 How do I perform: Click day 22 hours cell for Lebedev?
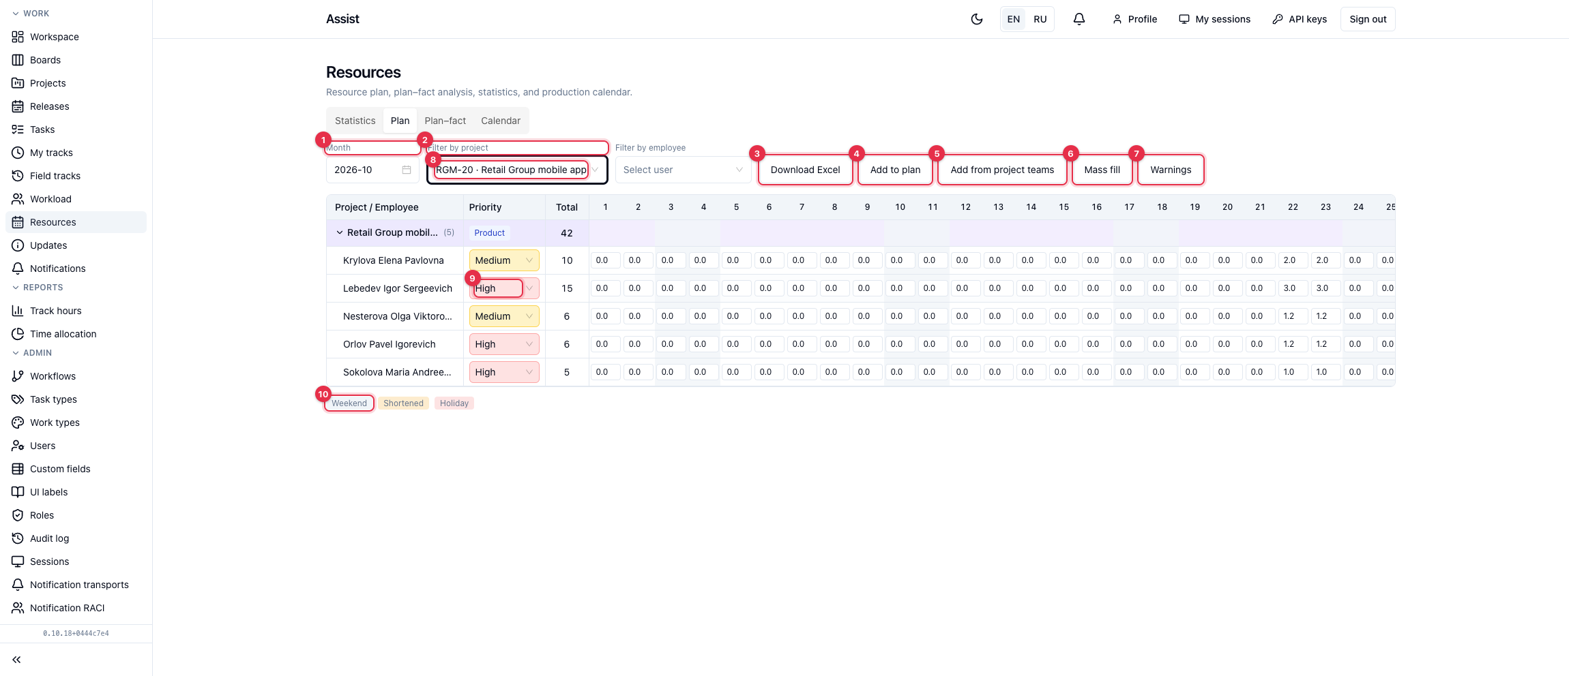1292,288
